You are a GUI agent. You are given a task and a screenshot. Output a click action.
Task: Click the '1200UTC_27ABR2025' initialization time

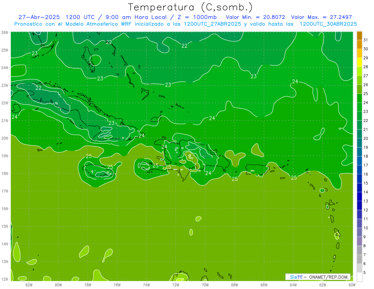point(213,24)
